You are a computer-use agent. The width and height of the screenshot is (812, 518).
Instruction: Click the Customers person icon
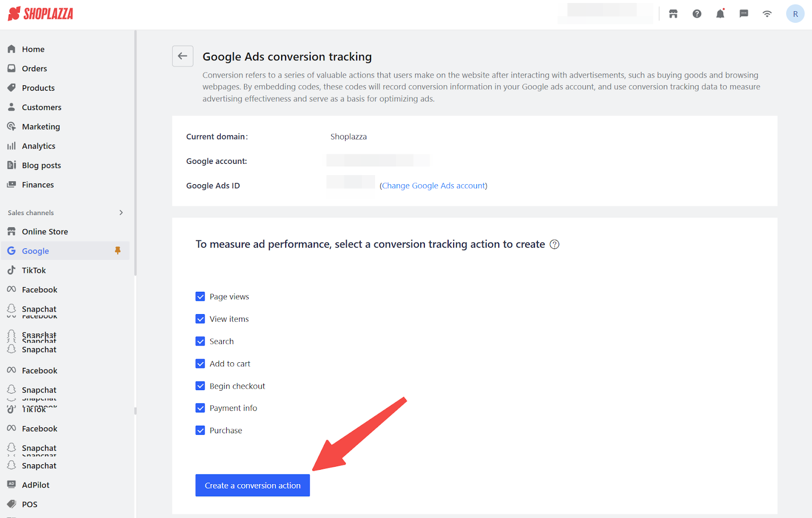pos(12,107)
